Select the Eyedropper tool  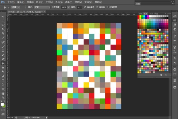(x=3, y=38)
